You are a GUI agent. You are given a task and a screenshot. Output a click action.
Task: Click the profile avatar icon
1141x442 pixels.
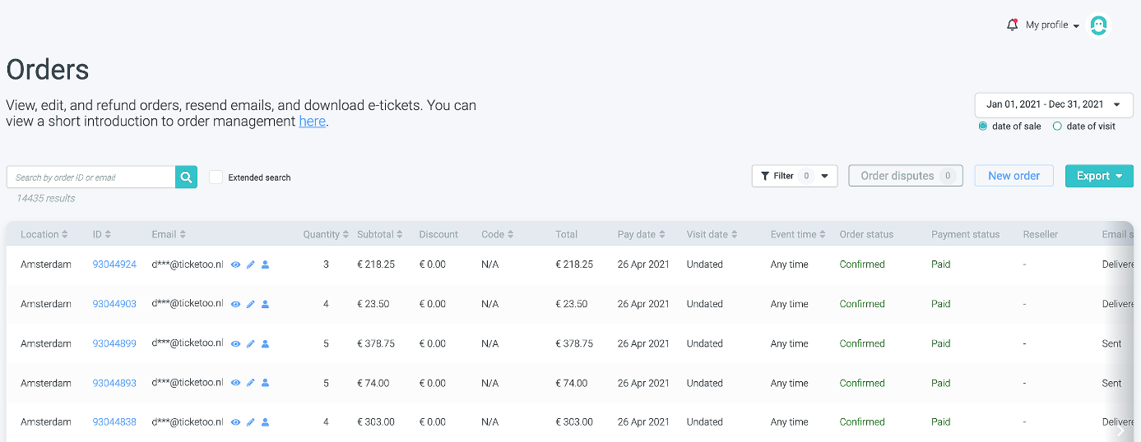click(x=1098, y=25)
